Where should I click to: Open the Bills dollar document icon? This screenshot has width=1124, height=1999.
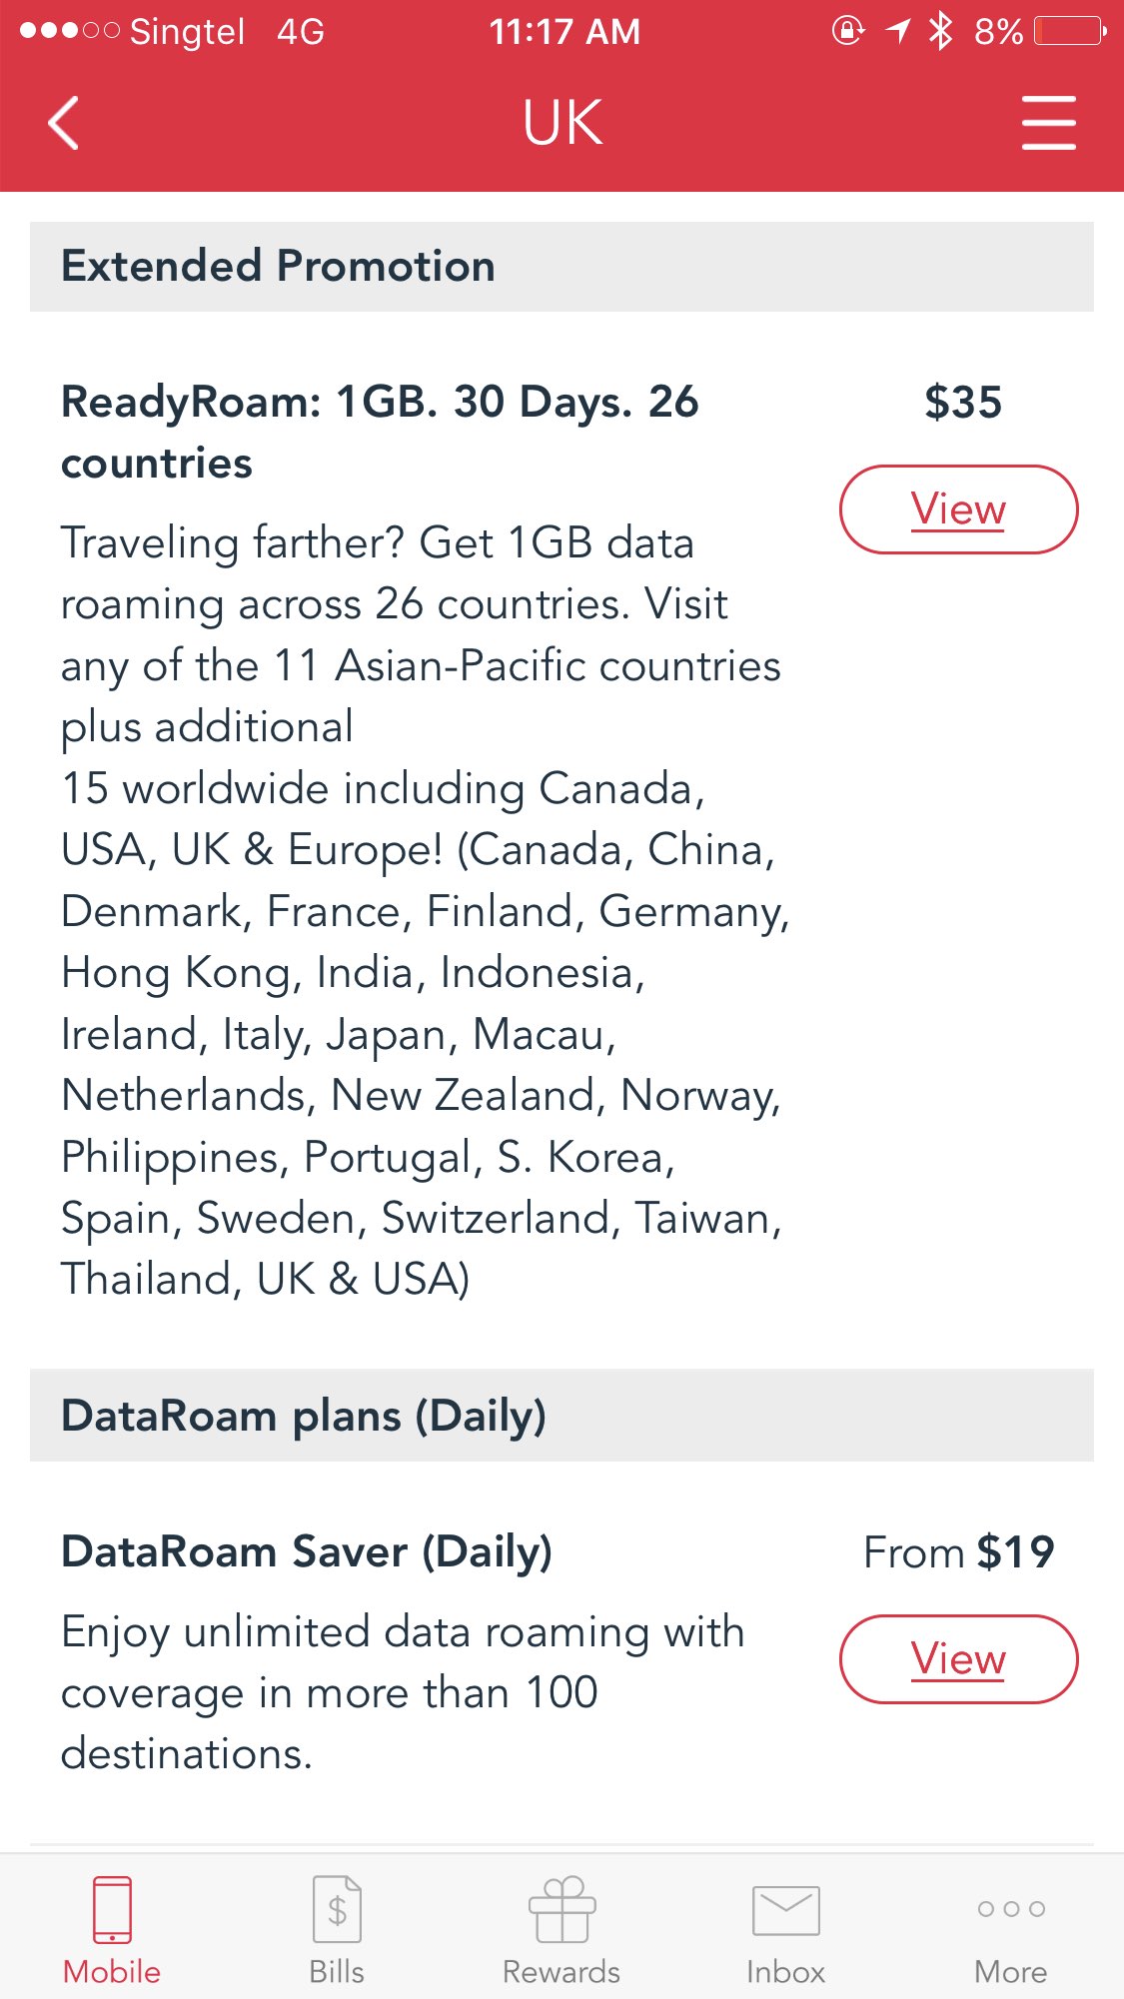(x=337, y=1909)
